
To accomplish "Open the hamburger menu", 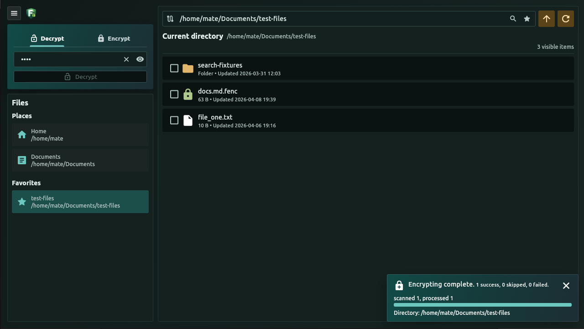I will 14,13.
